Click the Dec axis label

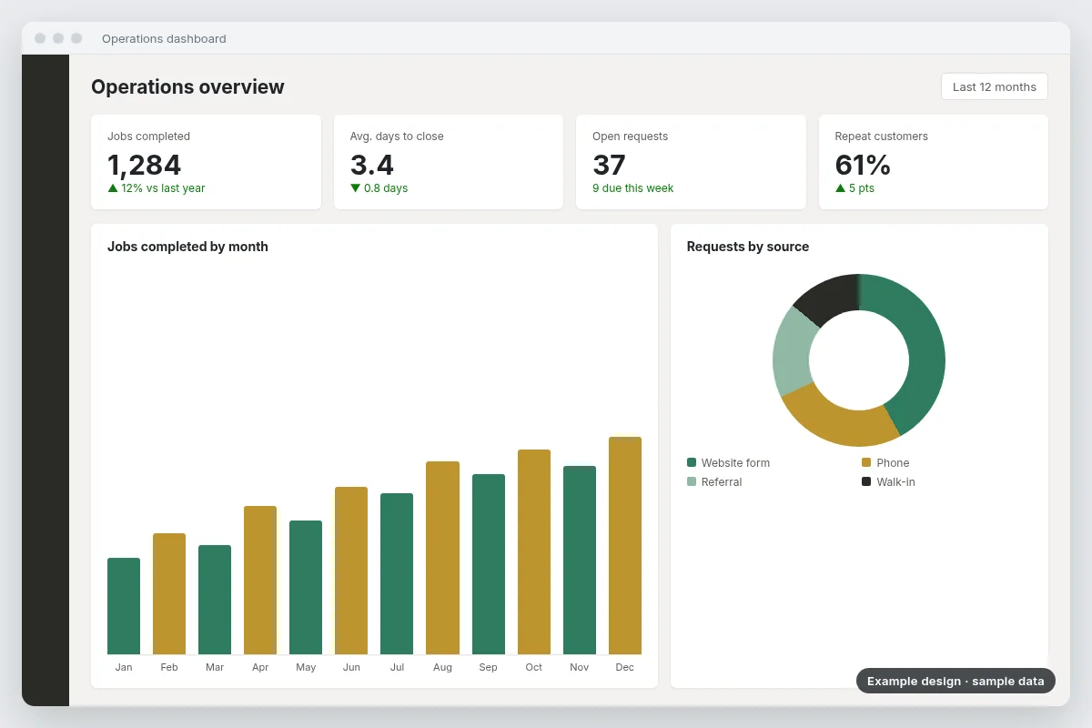click(x=625, y=667)
